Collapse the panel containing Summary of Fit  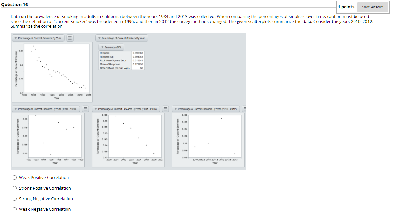coord(99,38)
